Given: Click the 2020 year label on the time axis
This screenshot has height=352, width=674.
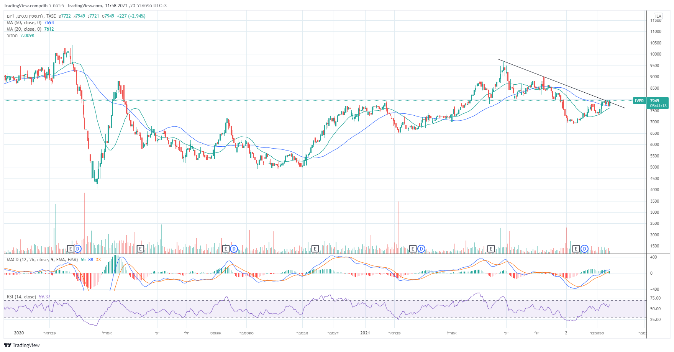Looking at the screenshot, I should coord(19,333).
